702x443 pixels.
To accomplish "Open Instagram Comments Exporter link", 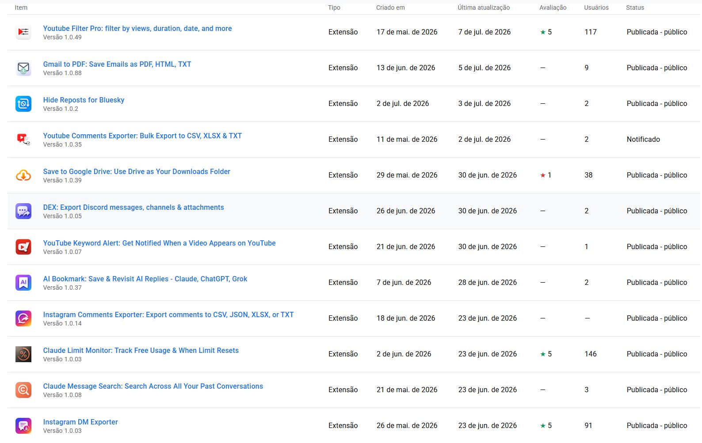I will (168, 314).
